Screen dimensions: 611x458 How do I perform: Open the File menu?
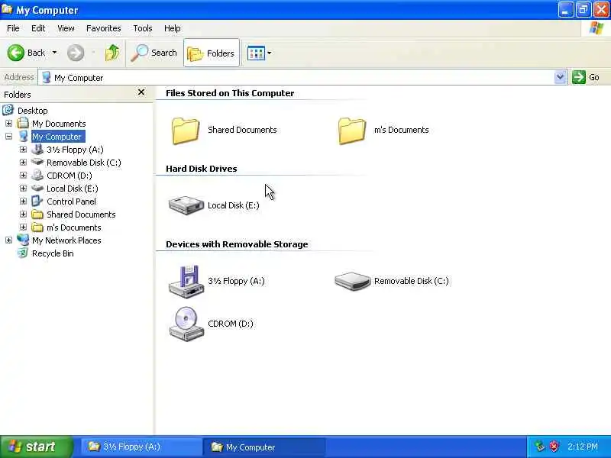(x=13, y=28)
